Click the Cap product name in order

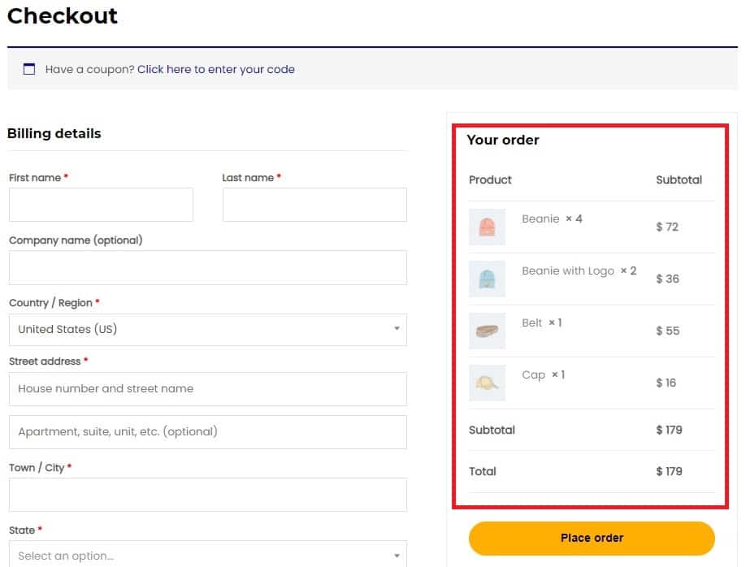[533, 375]
